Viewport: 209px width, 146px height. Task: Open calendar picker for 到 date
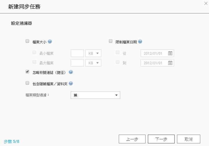pyautogui.click(x=170, y=63)
